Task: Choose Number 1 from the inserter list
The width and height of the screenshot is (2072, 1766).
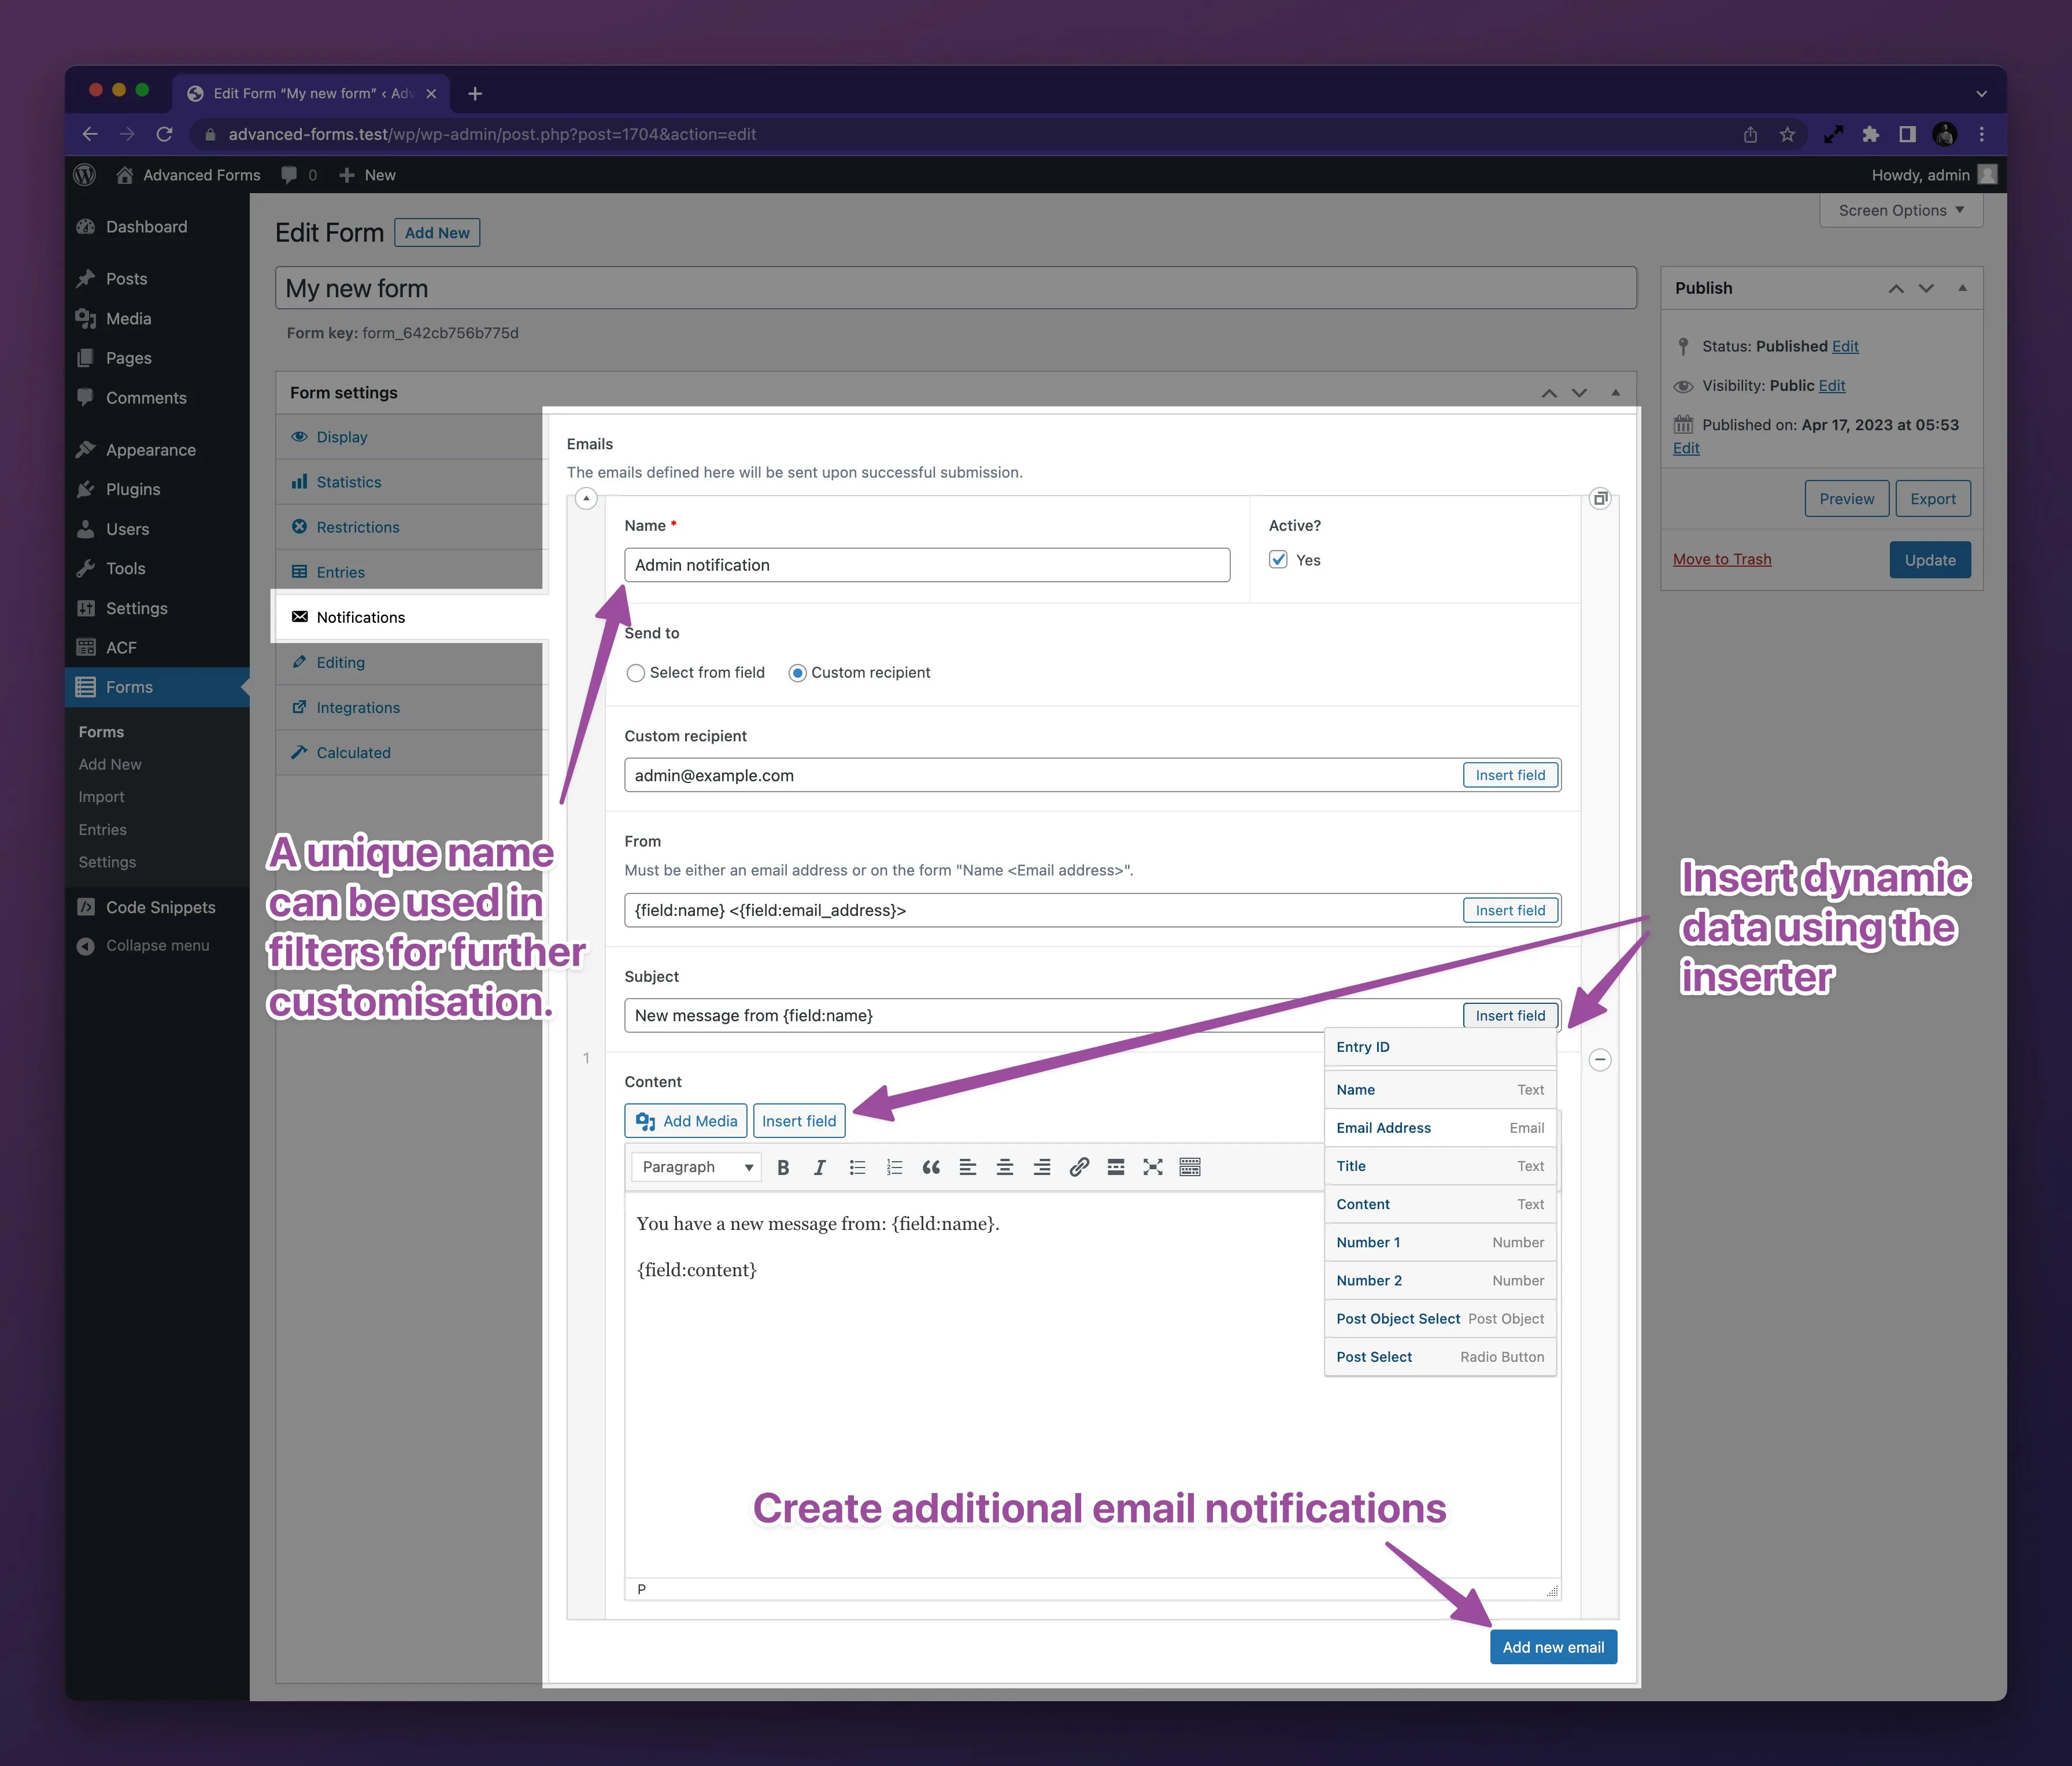Action: click(x=1440, y=1242)
